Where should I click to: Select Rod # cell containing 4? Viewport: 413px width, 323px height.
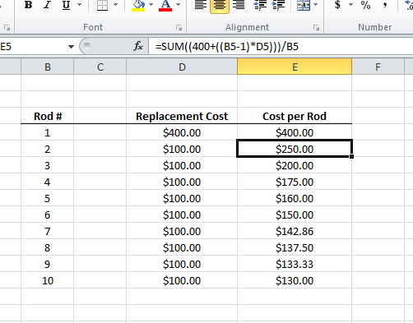click(48, 182)
